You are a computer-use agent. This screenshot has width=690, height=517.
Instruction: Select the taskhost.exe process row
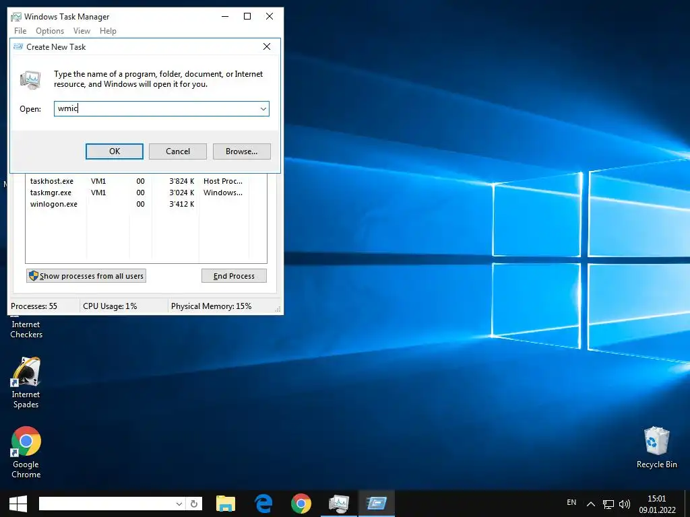tap(146, 181)
